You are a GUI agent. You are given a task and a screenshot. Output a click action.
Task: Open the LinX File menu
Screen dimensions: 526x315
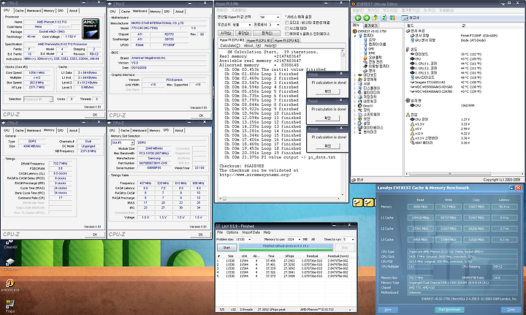tap(220, 232)
